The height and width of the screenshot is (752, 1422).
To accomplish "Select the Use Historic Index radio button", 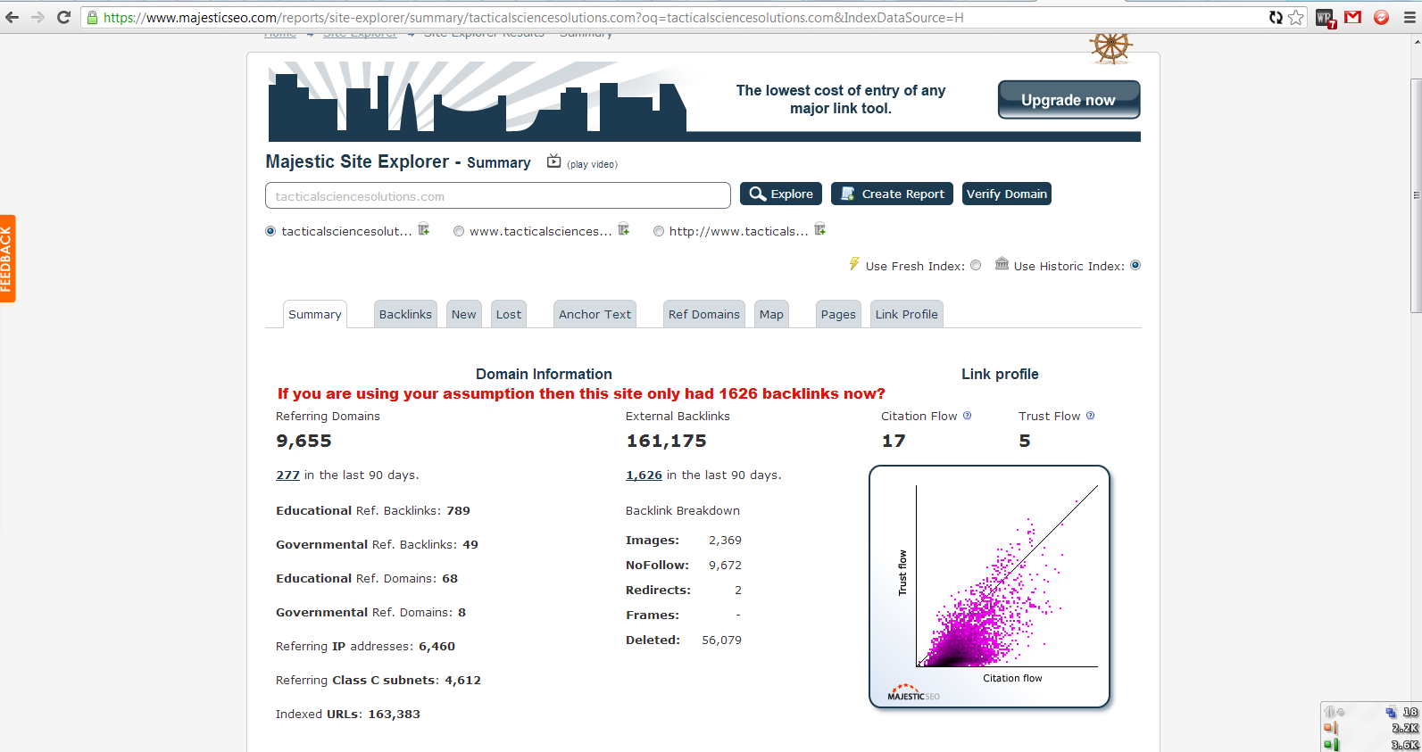I will 1135,265.
